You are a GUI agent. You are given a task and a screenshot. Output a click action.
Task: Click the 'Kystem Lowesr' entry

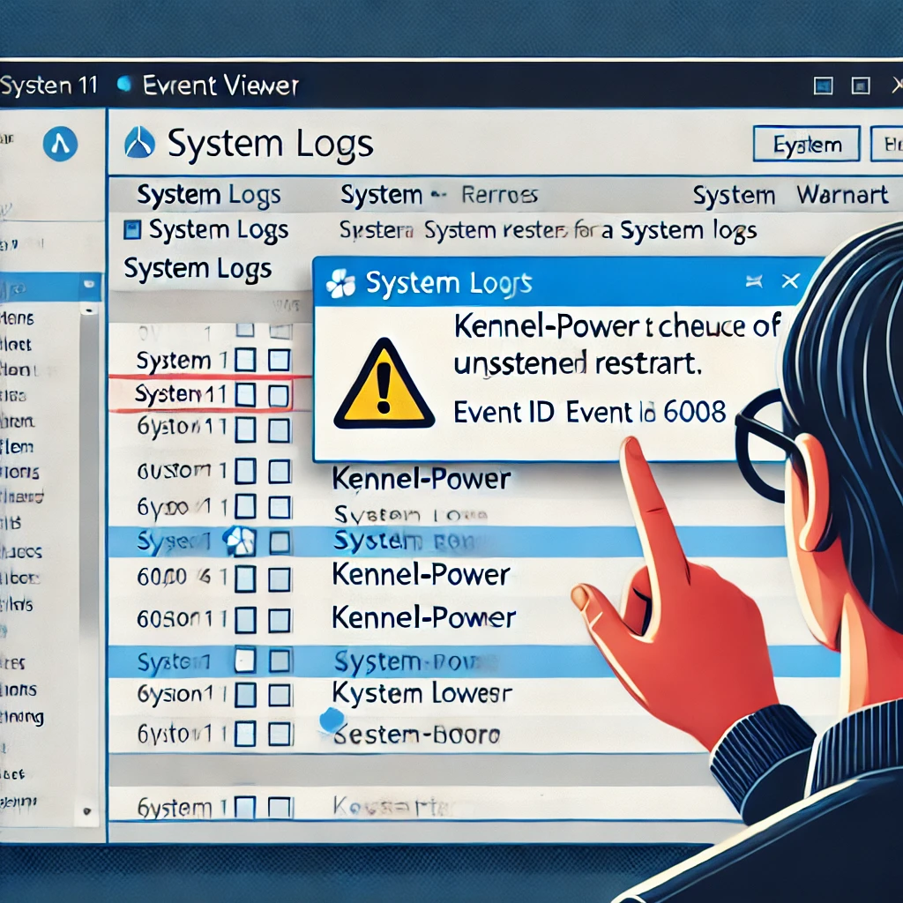422,693
